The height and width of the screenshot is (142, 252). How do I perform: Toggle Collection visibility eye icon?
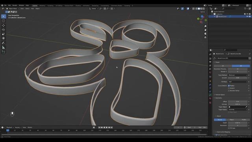[x=247, y=14]
